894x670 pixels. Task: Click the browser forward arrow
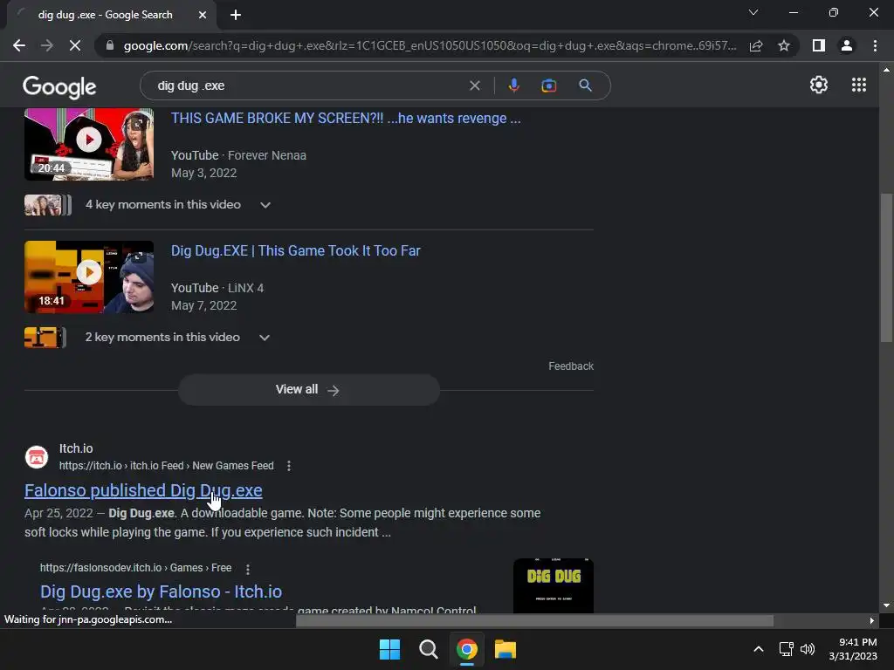(47, 45)
